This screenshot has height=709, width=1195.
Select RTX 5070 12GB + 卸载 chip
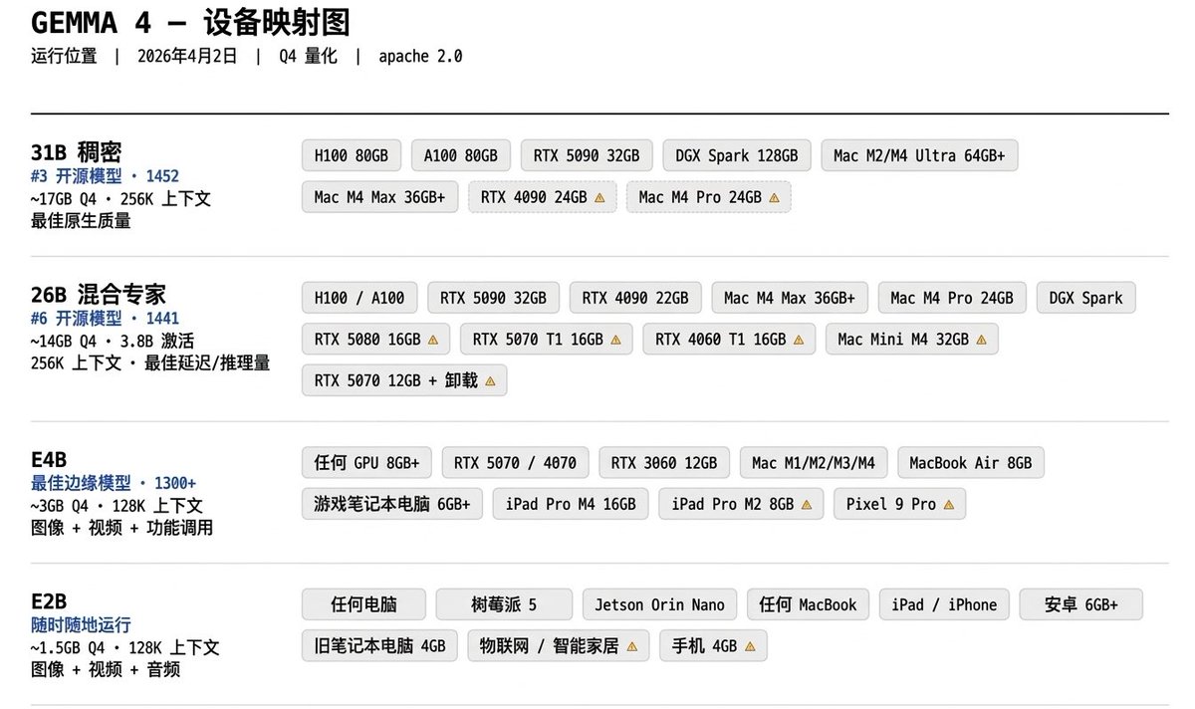coord(404,380)
